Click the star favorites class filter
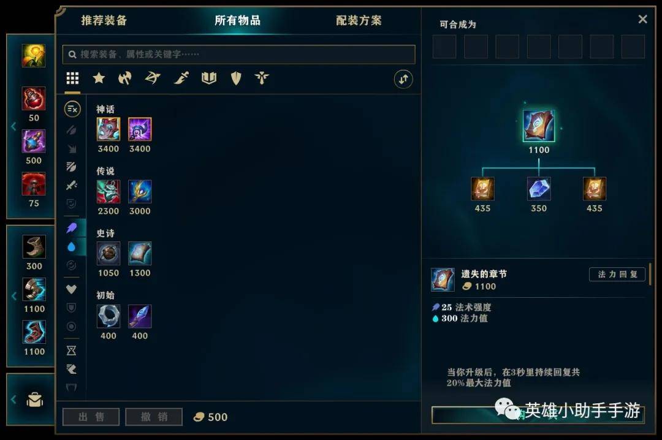This screenshot has width=662, height=440. click(99, 78)
